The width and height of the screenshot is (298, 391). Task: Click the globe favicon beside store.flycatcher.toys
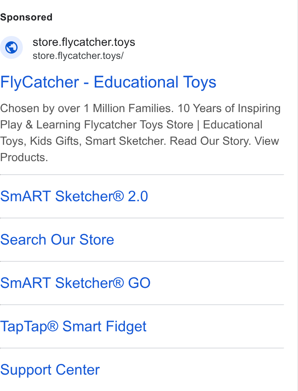click(x=11, y=47)
